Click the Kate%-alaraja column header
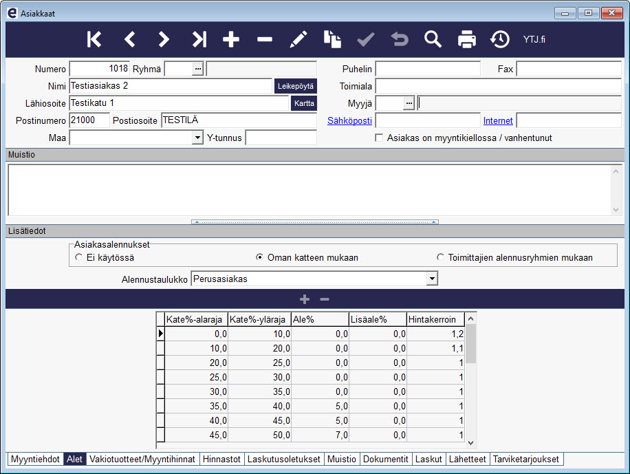 pos(196,319)
